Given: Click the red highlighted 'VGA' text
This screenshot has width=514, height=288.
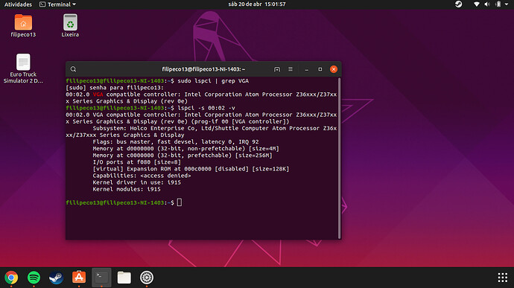Looking at the screenshot, I should click(x=98, y=95).
